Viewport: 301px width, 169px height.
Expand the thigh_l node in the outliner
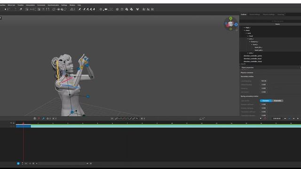(245, 28)
